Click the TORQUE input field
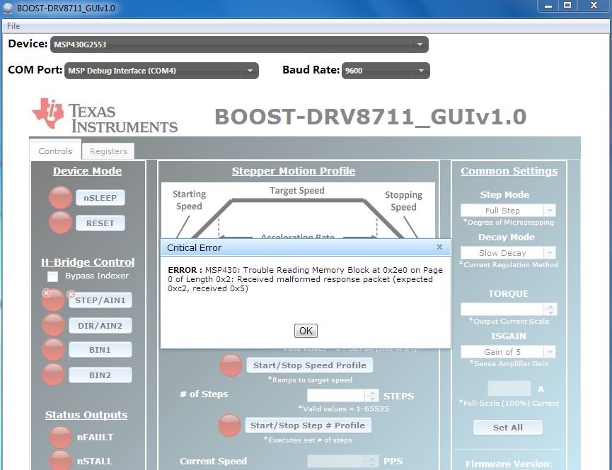 click(x=502, y=310)
